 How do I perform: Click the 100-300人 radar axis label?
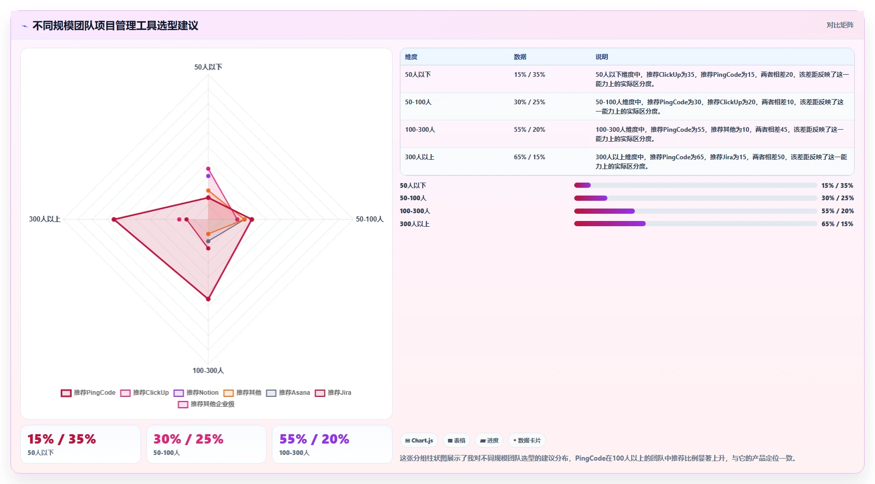point(209,370)
